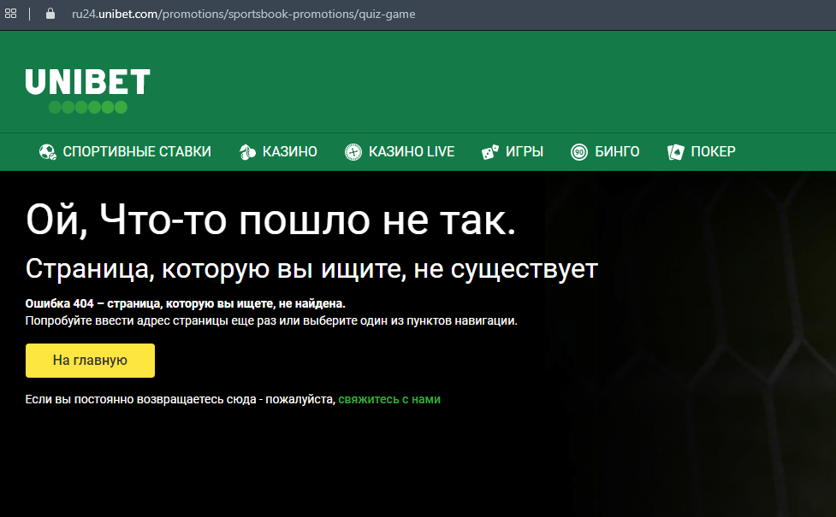
Task: Select Покер in the navigation bar
Action: [701, 152]
